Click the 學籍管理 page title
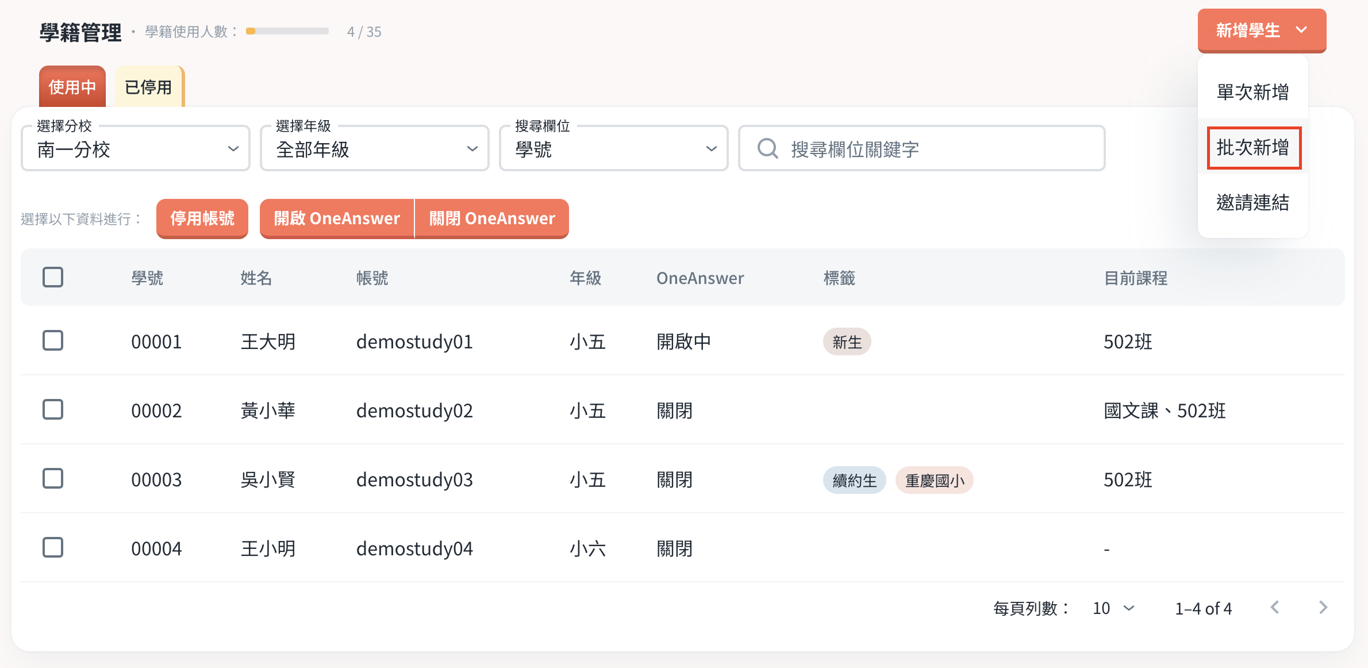 point(80,32)
